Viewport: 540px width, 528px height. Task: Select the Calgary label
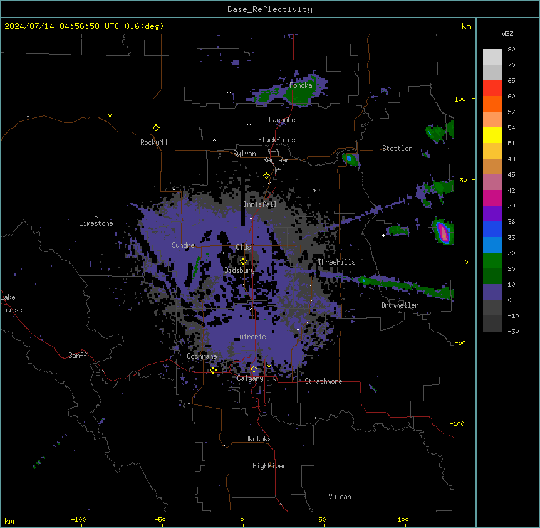(x=250, y=378)
